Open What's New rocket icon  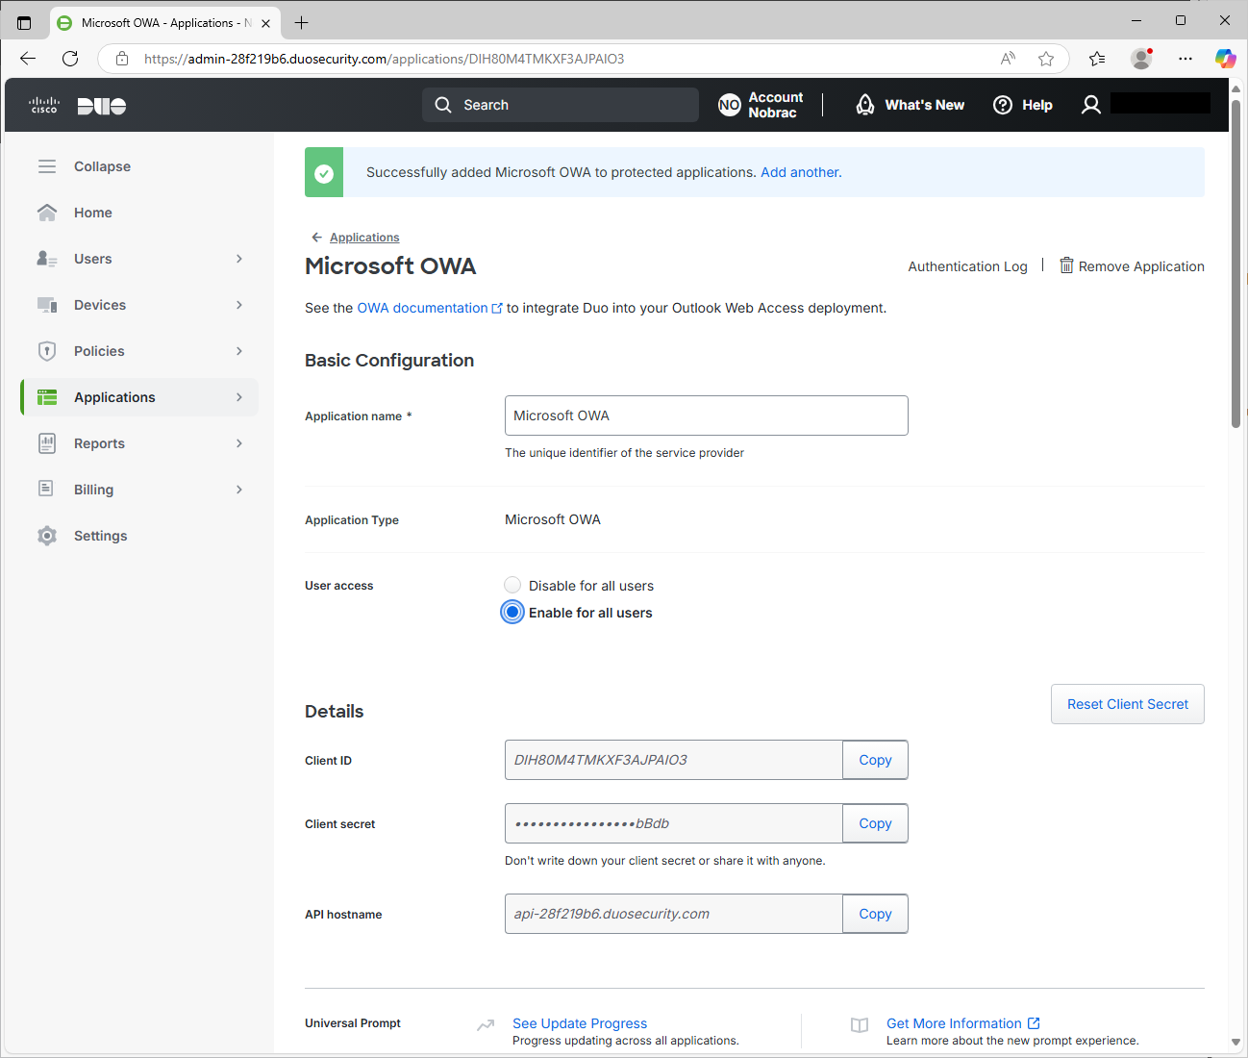[x=865, y=105]
